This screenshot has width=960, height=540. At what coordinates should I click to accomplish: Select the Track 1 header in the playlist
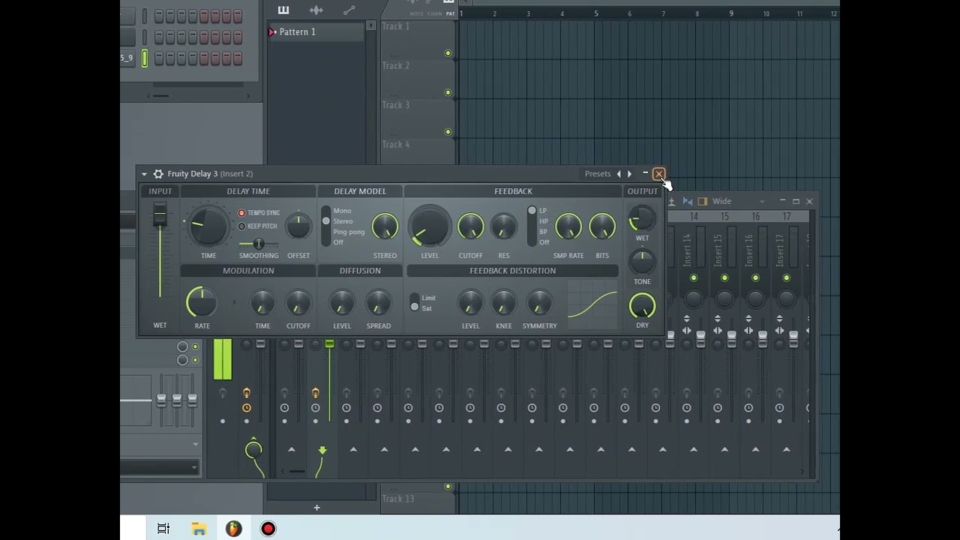point(418,40)
